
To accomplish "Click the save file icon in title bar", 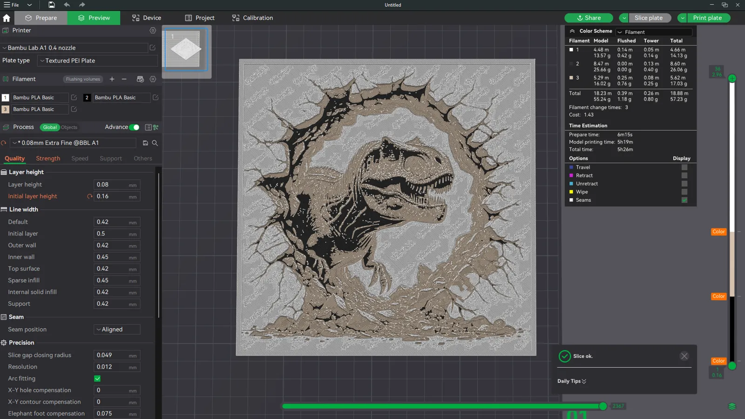I will (x=51, y=5).
